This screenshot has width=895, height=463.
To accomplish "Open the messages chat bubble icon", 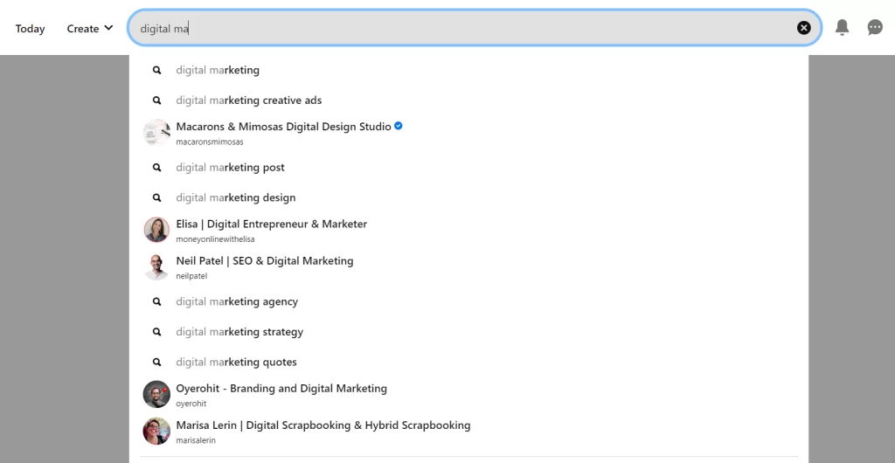I will pos(875,27).
